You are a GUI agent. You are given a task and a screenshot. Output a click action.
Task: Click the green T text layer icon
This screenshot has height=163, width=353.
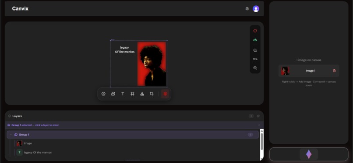(19, 152)
